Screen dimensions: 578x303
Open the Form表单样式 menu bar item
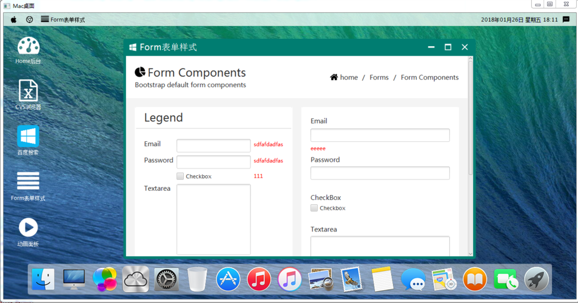(x=63, y=19)
